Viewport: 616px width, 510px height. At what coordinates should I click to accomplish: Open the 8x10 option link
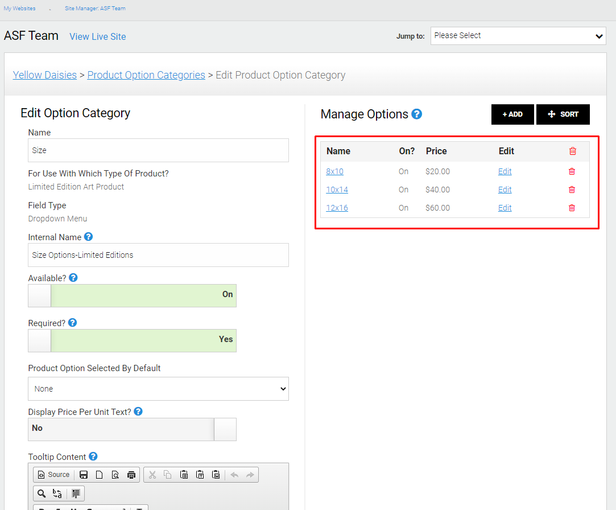pos(334,171)
